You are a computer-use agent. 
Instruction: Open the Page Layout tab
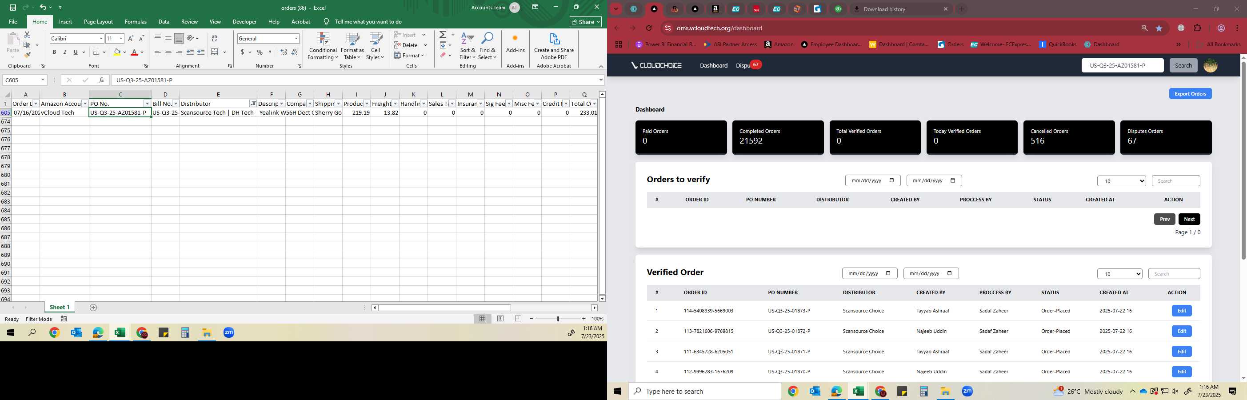coord(98,22)
